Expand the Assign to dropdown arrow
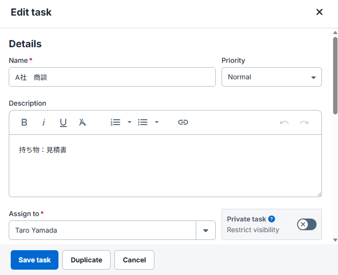338x275 pixels. click(x=206, y=230)
